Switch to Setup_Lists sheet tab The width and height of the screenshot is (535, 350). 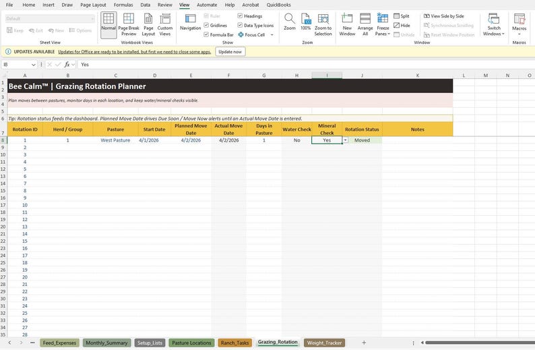(x=150, y=343)
